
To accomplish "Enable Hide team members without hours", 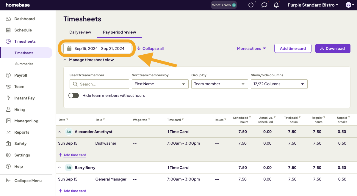I will point(73,95).
